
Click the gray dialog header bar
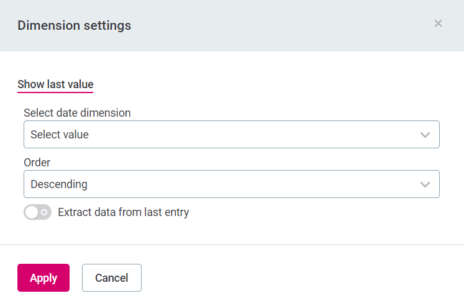click(x=280, y=25)
